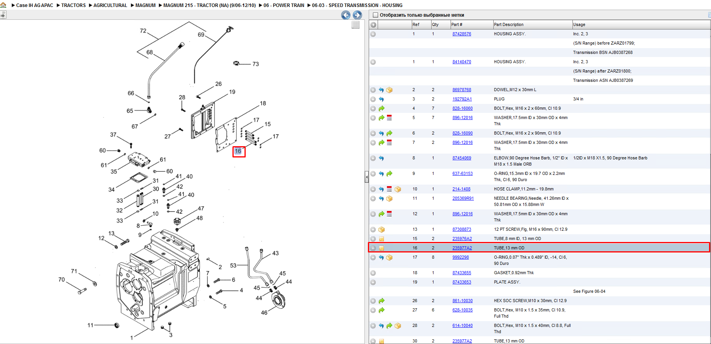Go to previous figure with blue back arrow
This screenshot has height=344, width=711.
(346, 15)
